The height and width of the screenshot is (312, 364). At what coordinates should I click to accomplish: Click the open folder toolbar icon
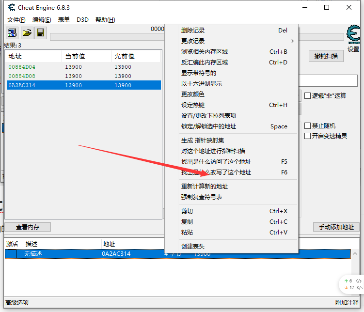[x=27, y=33]
